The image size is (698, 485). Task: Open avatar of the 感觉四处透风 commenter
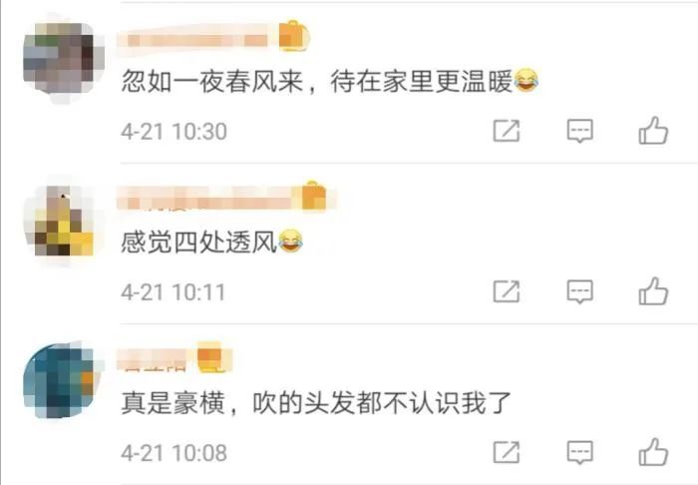[x=64, y=220]
